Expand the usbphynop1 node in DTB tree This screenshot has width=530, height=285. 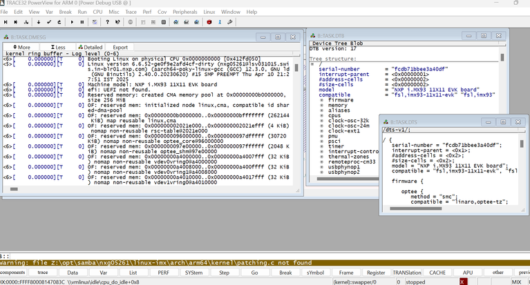pyautogui.click(x=322, y=167)
